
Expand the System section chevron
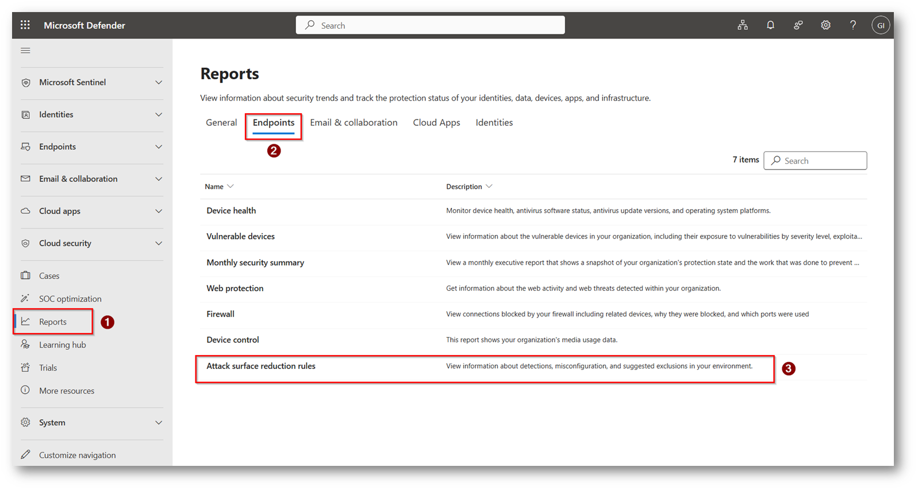pyautogui.click(x=159, y=423)
